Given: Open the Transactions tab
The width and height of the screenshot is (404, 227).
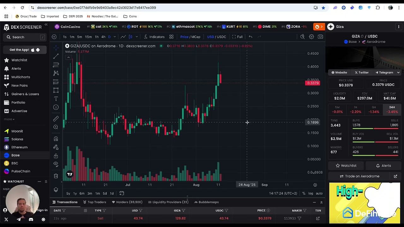Looking at the screenshot, I should (x=65, y=202).
